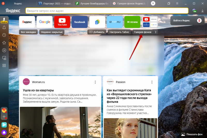Switch to the Лучшие бомбардиры tab

(x=92, y=4)
